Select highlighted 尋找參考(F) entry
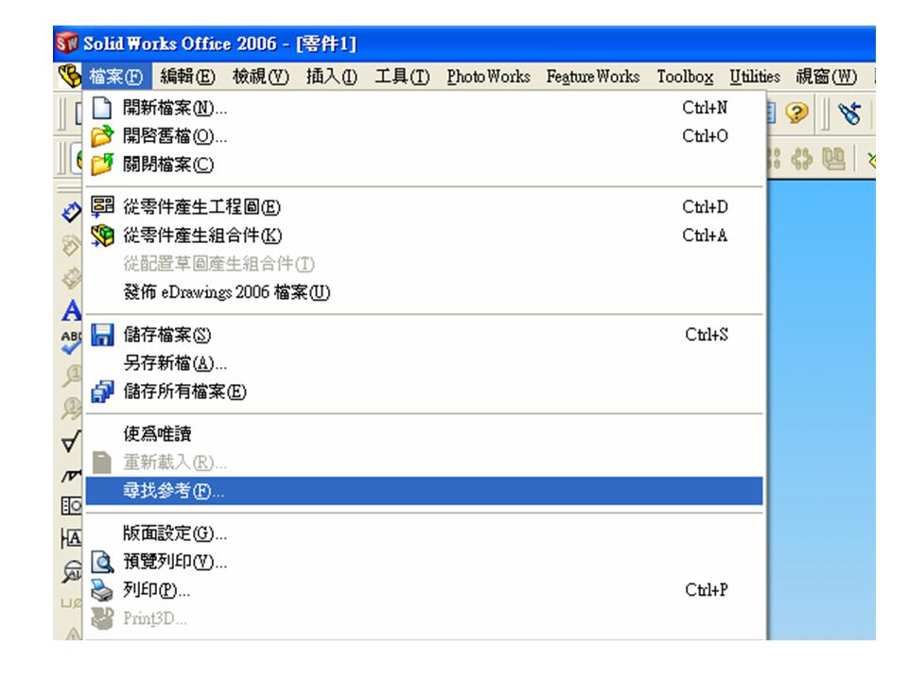908x681 pixels. (424, 491)
